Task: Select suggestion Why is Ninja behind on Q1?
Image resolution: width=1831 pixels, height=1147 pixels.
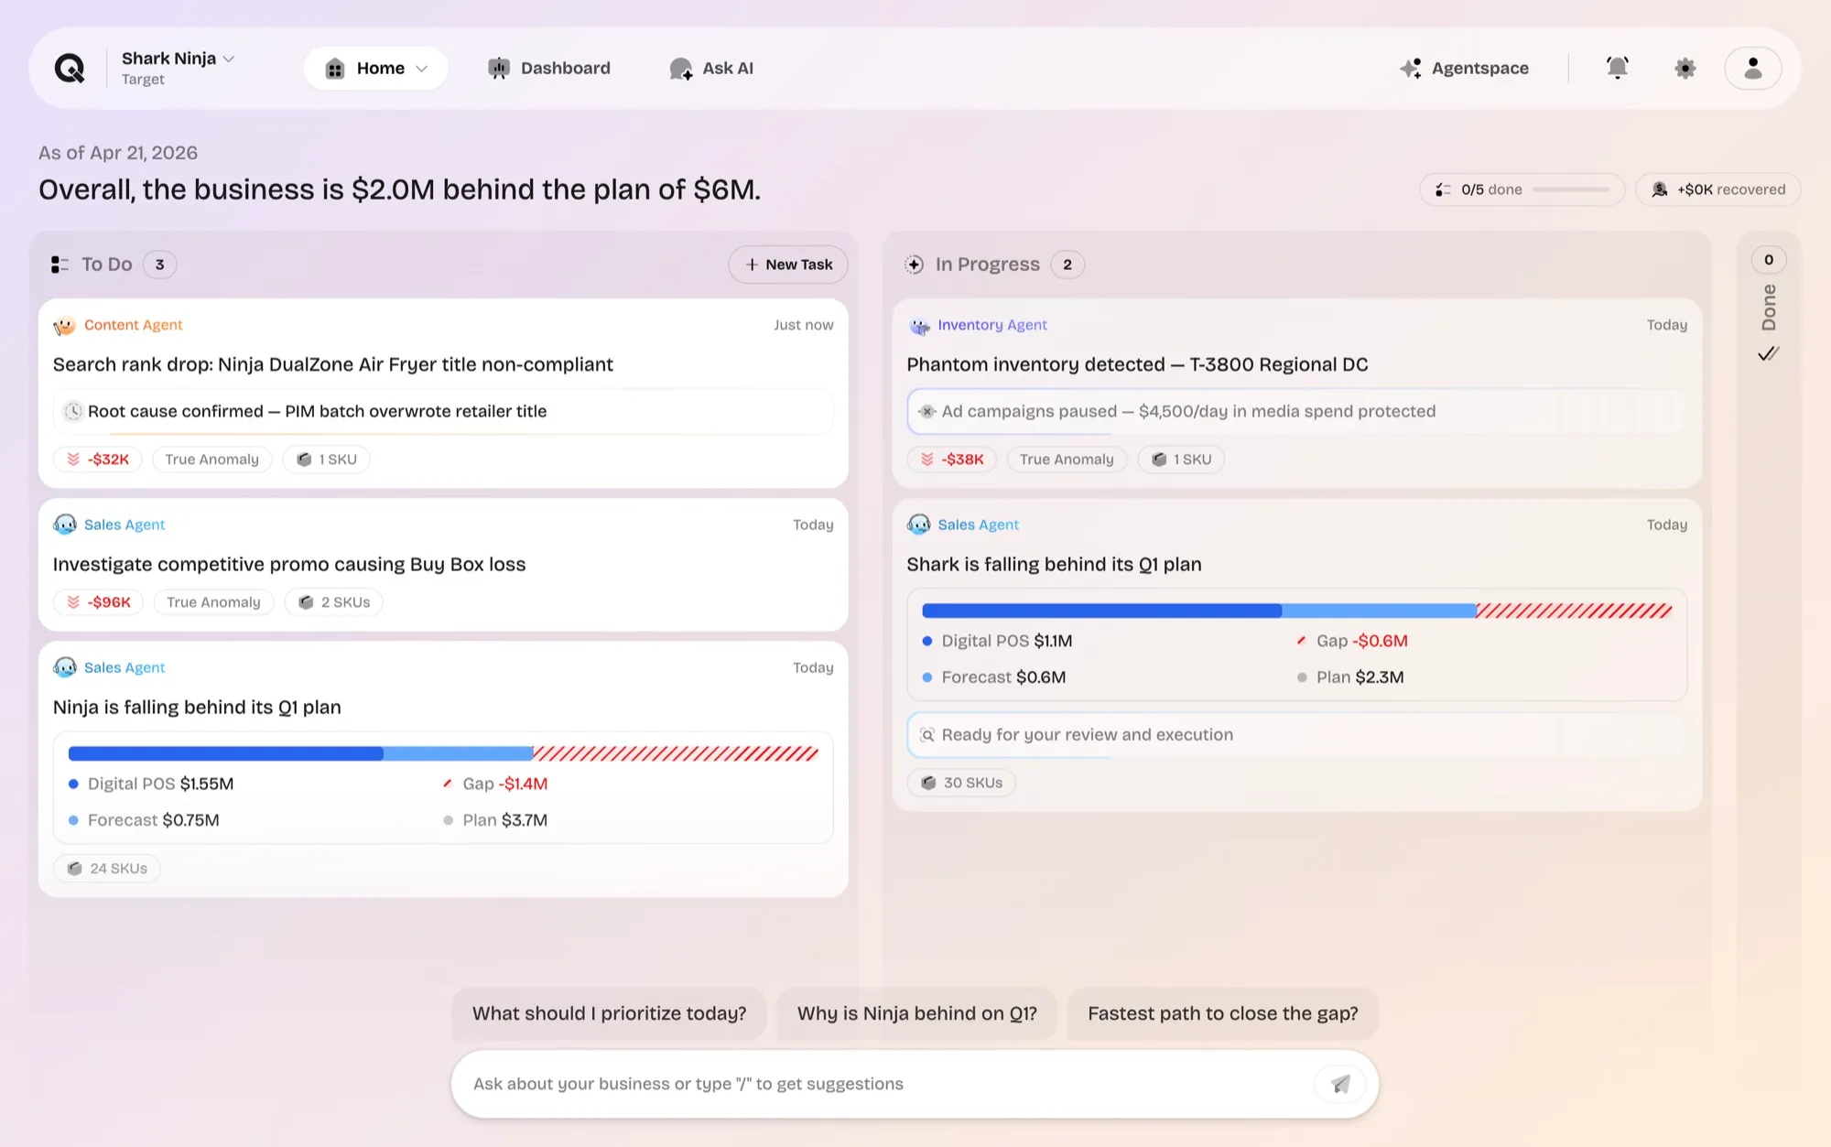Action: (916, 1013)
